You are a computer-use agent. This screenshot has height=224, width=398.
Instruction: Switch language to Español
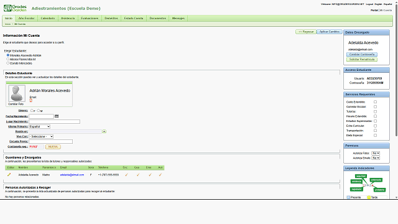point(387,4)
